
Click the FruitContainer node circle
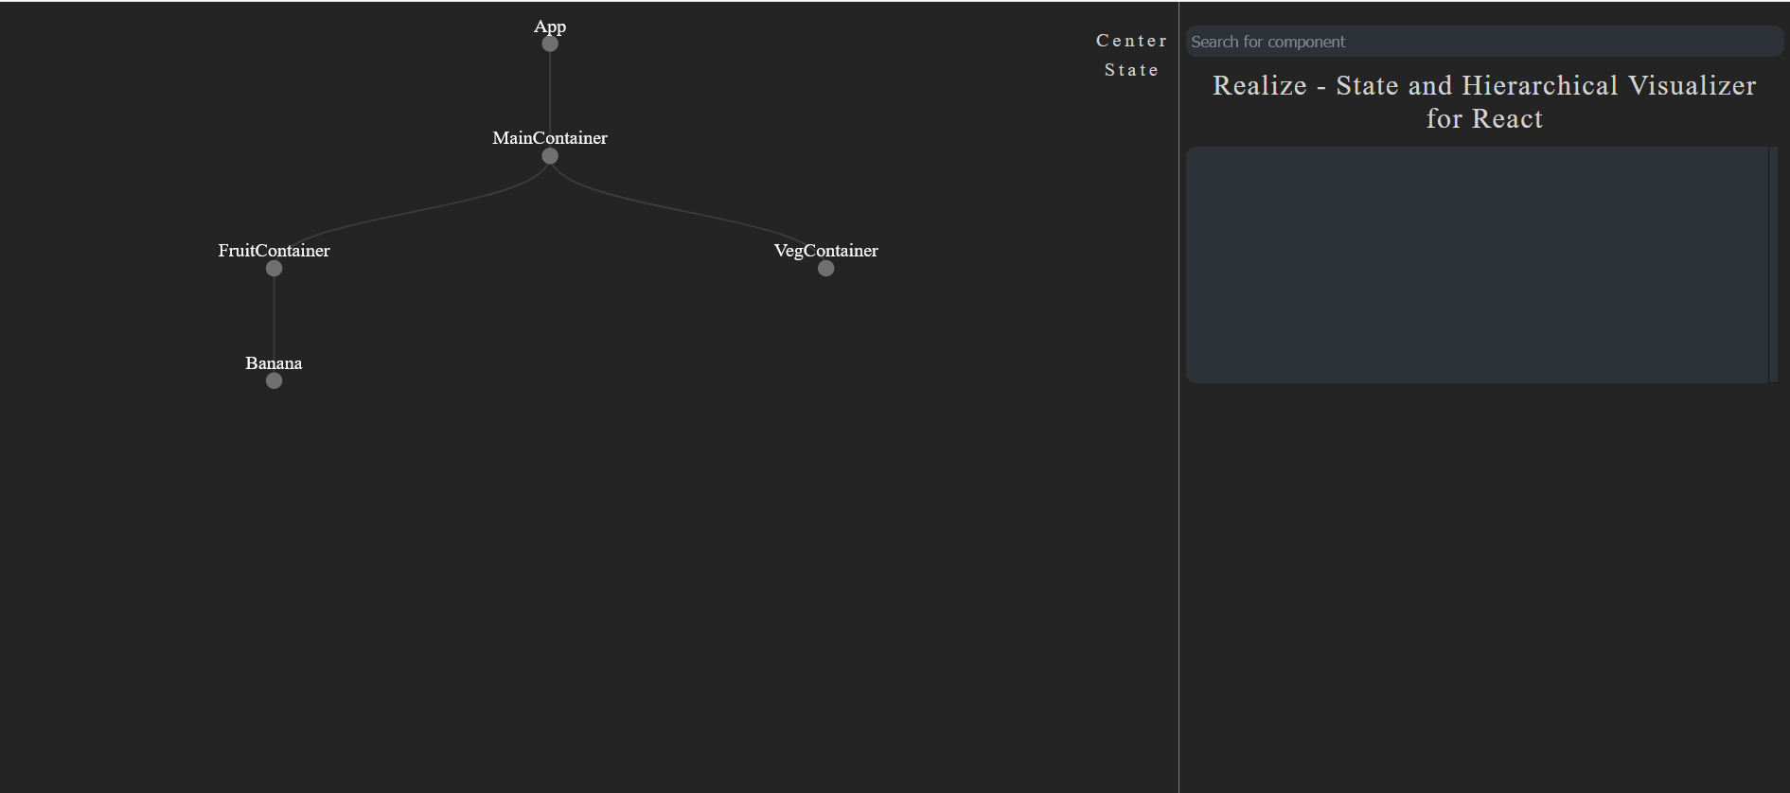[275, 269]
